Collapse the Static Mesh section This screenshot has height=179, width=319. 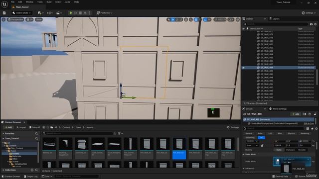click(244, 155)
